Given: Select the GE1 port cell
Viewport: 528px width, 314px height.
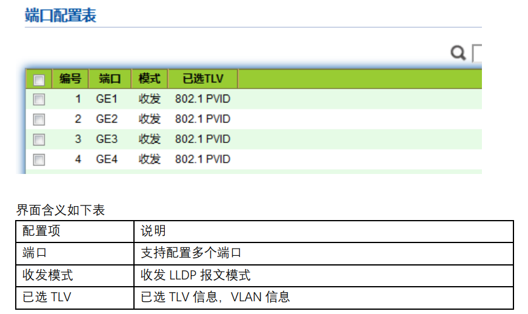Looking at the screenshot, I should [x=107, y=99].
